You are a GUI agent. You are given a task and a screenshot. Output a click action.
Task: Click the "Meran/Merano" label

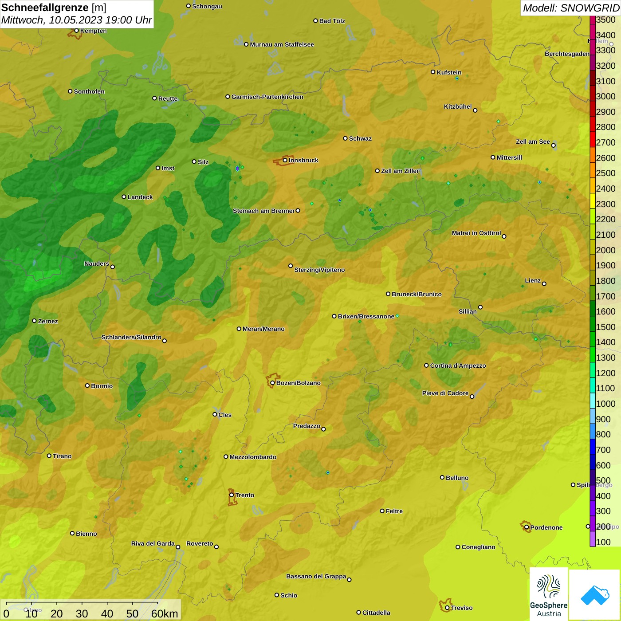tap(263, 329)
